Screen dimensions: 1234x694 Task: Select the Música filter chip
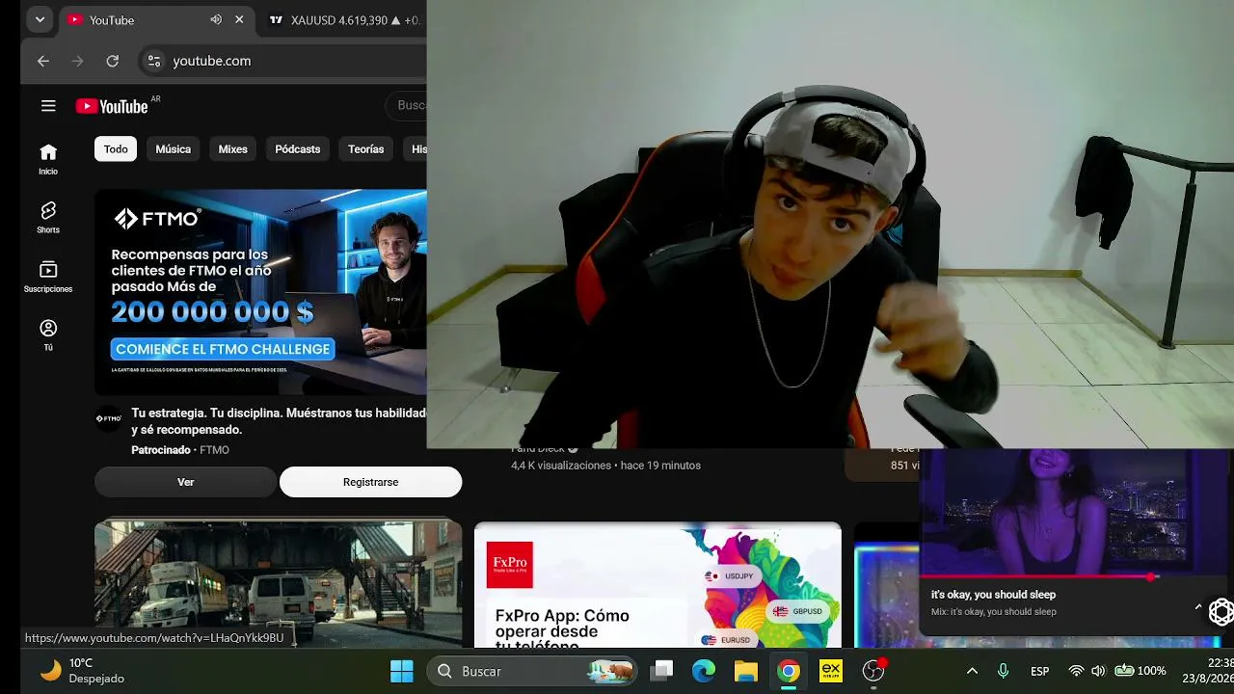pyautogui.click(x=174, y=149)
